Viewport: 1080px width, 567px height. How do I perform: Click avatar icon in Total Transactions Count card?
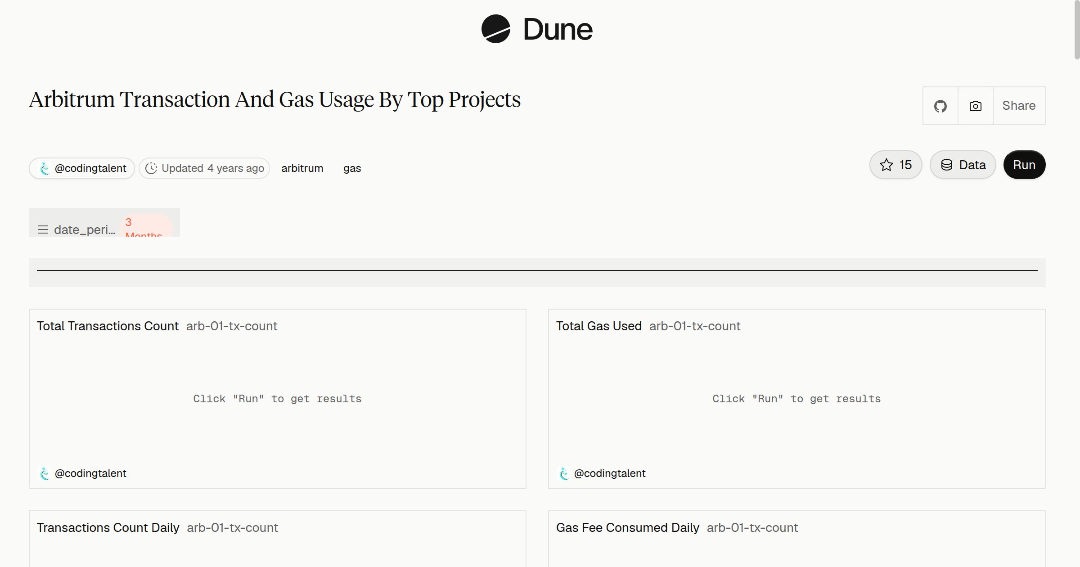click(45, 473)
